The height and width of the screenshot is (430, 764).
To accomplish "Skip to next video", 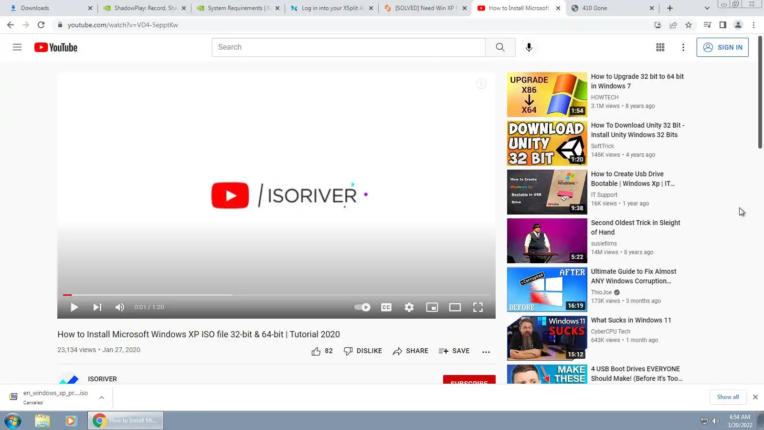I will tap(97, 307).
